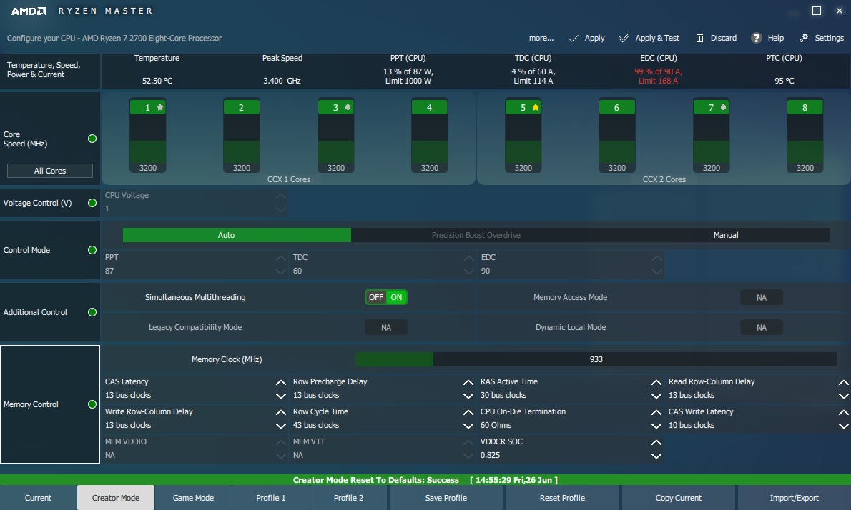Decrease Read Row-Column Delay value
Image resolution: width=851 pixels, height=510 pixels.
pos(844,396)
